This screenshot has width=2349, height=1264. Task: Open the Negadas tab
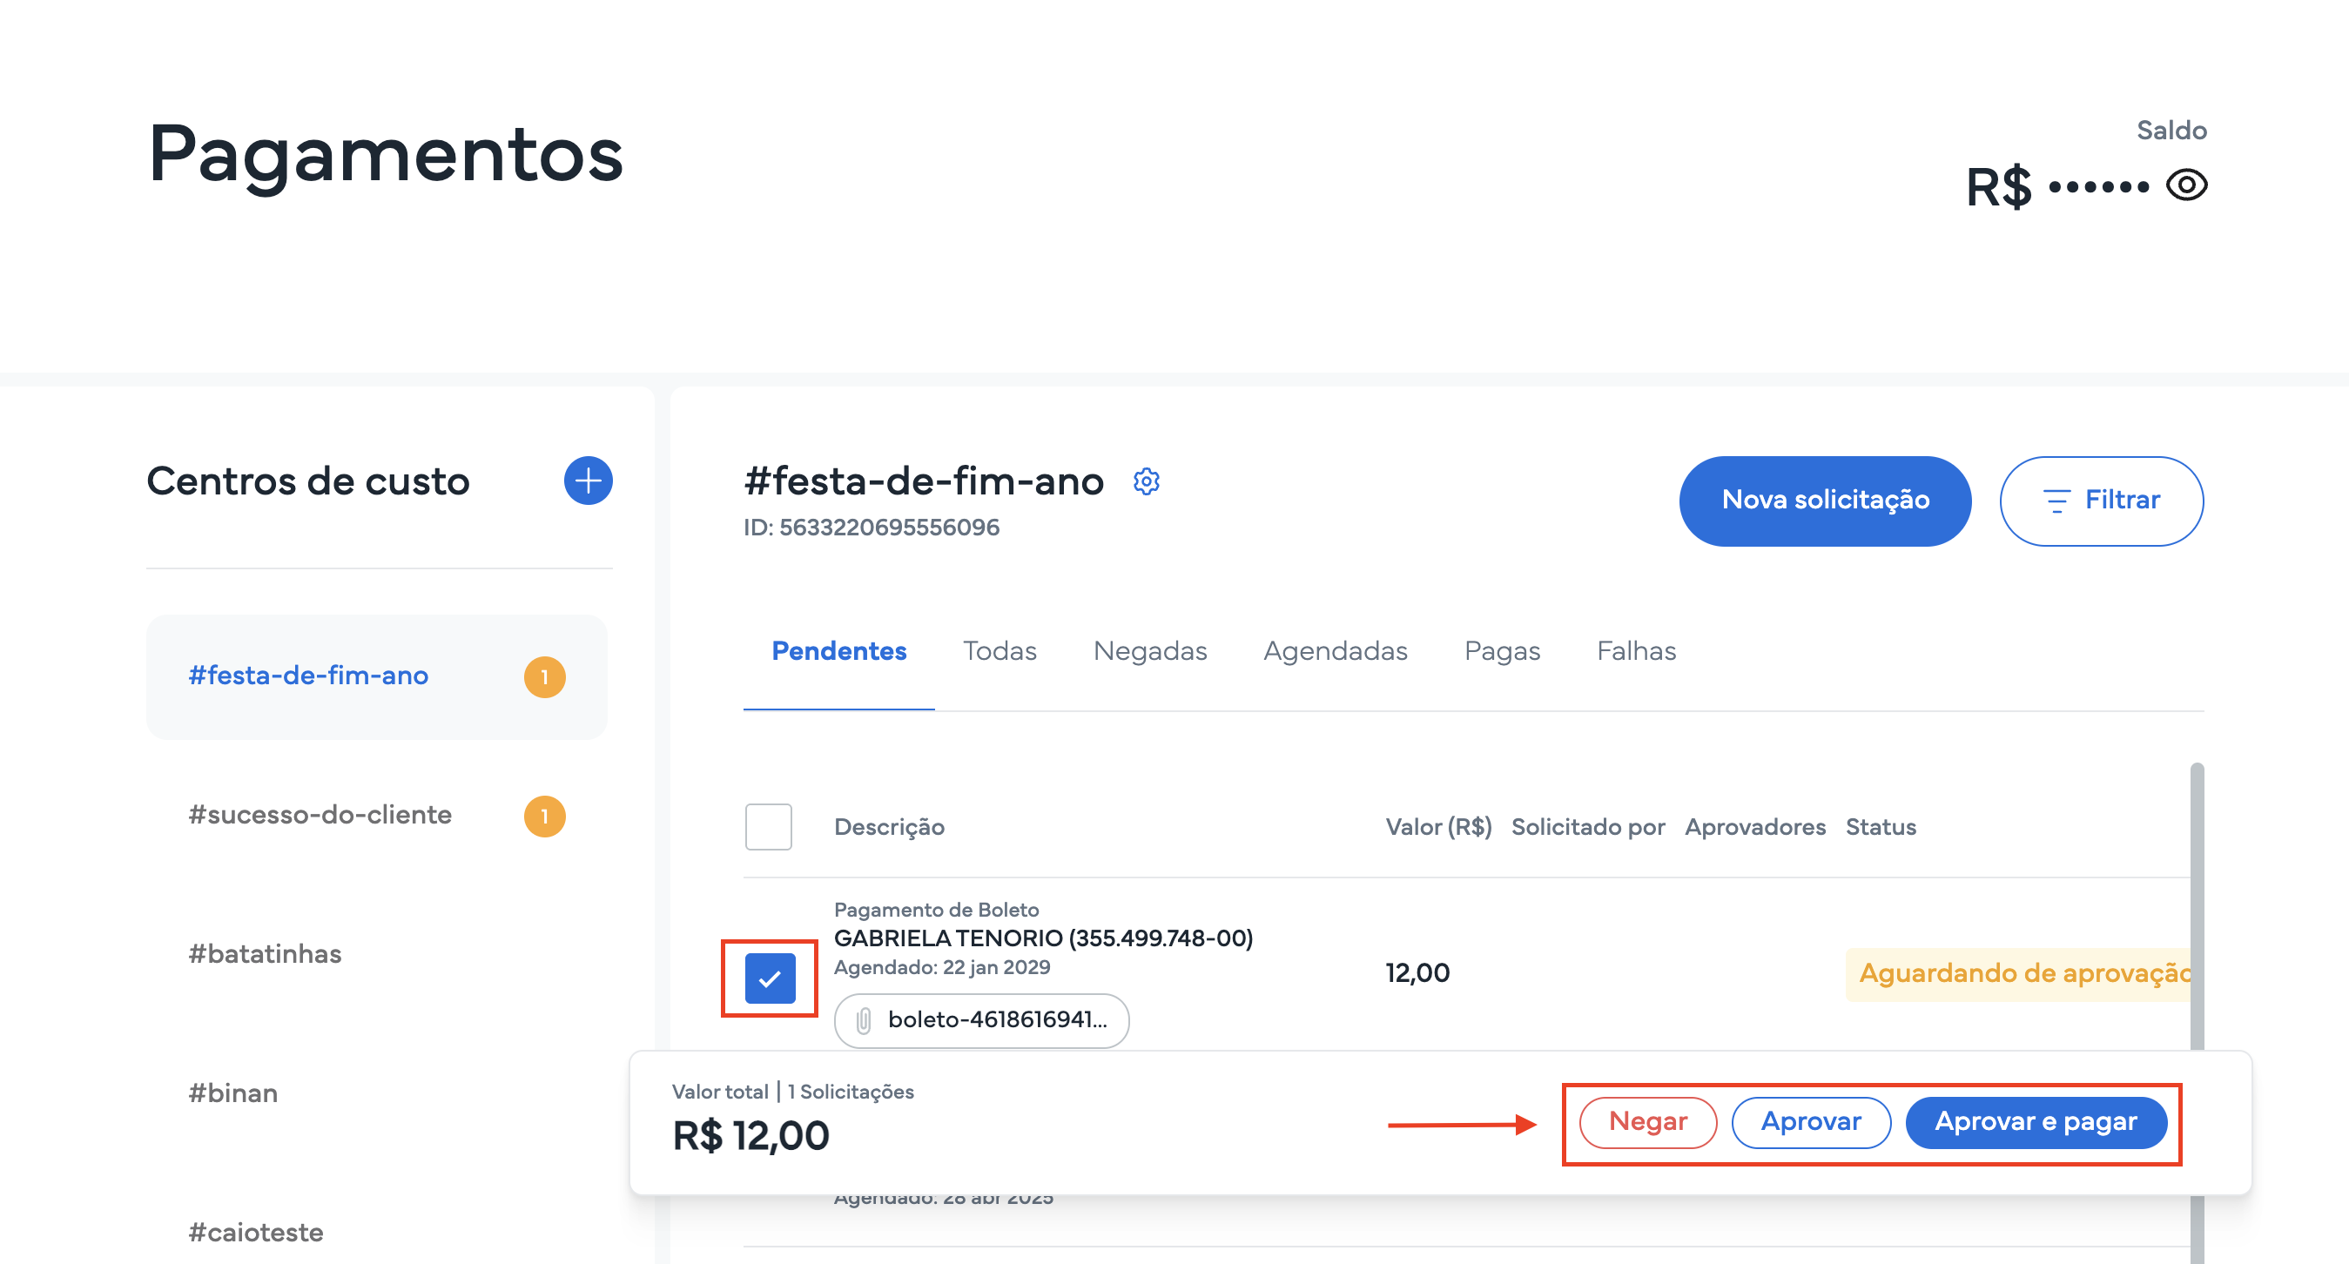[x=1150, y=651]
